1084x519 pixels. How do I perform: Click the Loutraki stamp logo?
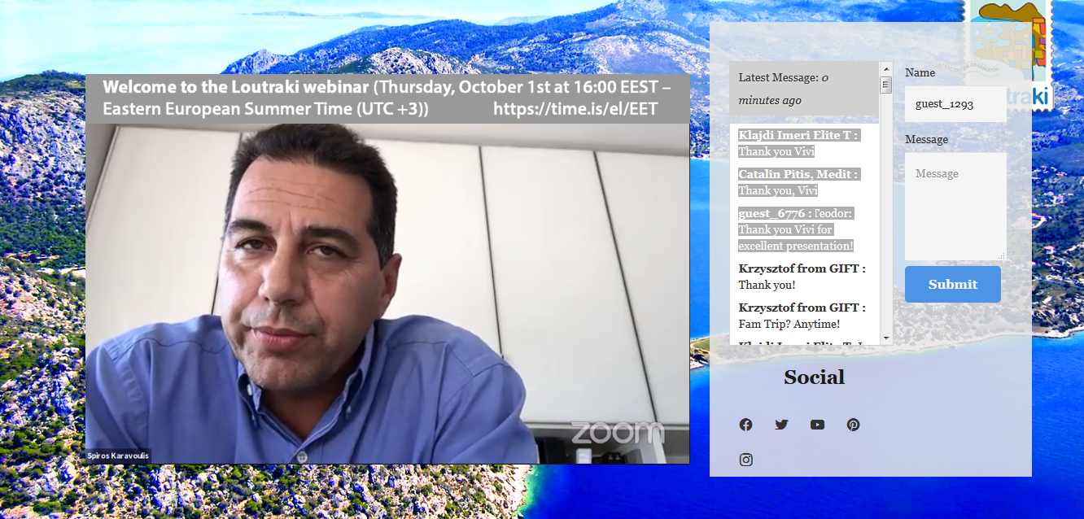tap(1009, 53)
